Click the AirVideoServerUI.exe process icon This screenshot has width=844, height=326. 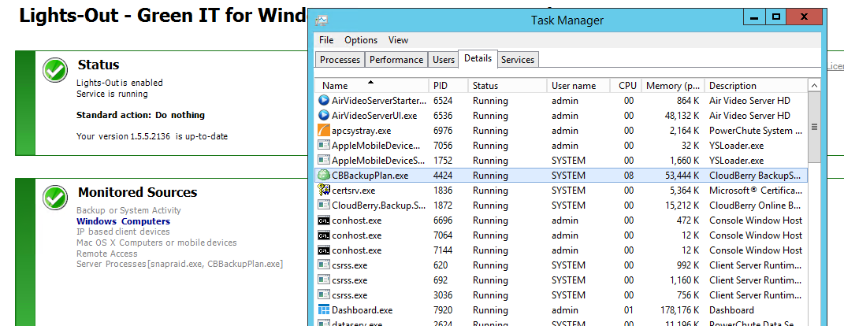tap(324, 115)
